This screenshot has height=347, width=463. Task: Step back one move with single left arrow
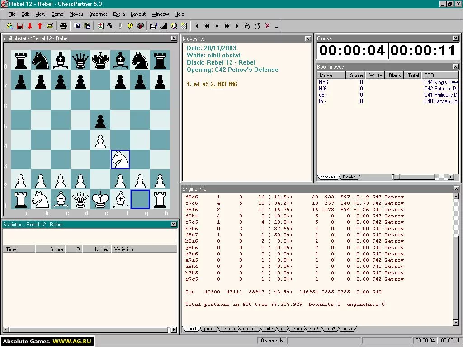point(197,26)
